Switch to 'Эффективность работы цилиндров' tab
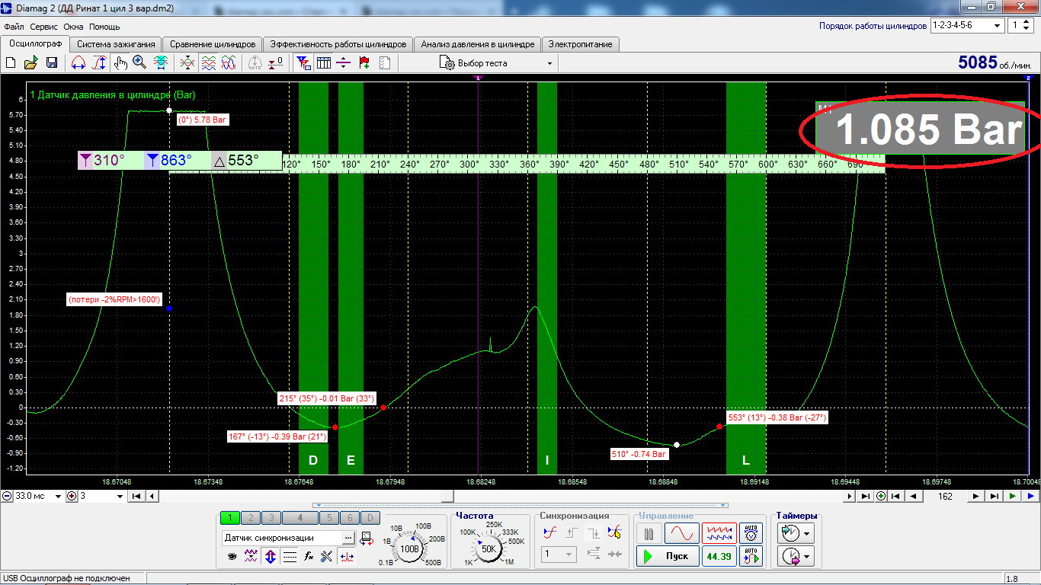Viewport: 1041px width, 585px height. tap(339, 44)
